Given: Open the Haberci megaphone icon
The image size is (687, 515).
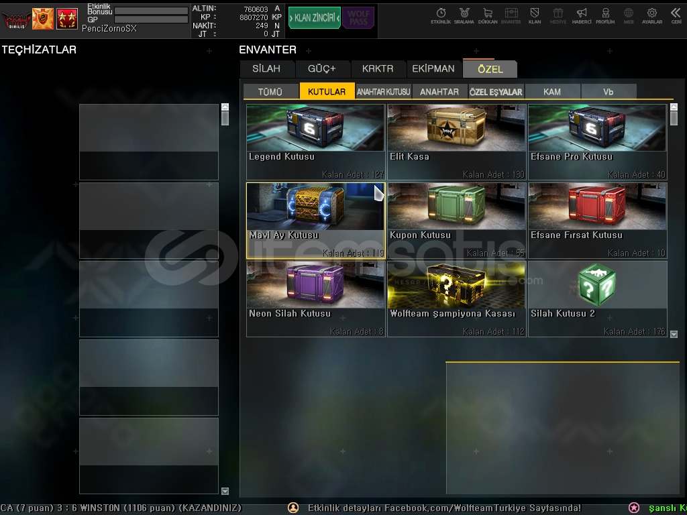Looking at the screenshot, I should pos(582,16).
